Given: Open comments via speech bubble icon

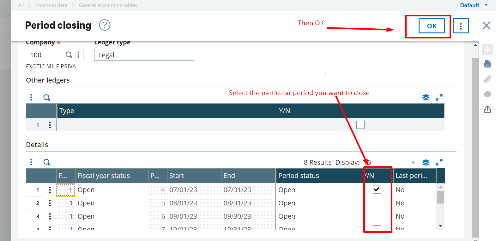Looking at the screenshot, I should pyautogui.click(x=487, y=94).
